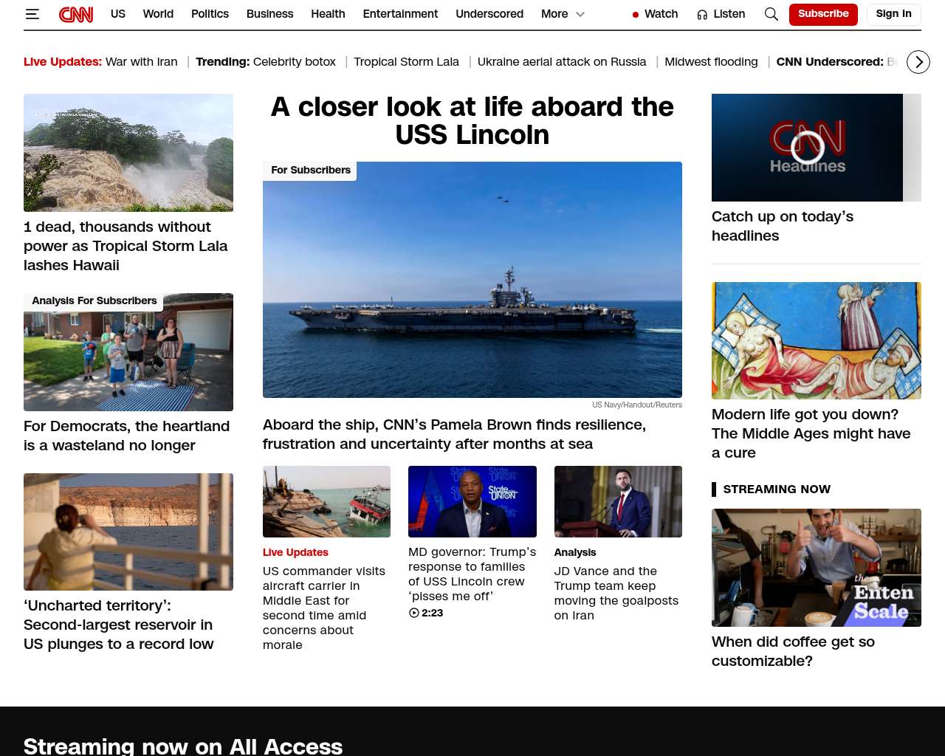This screenshot has width=945, height=756.
Task: Expand the More dropdown chevron
Action: pos(580,14)
